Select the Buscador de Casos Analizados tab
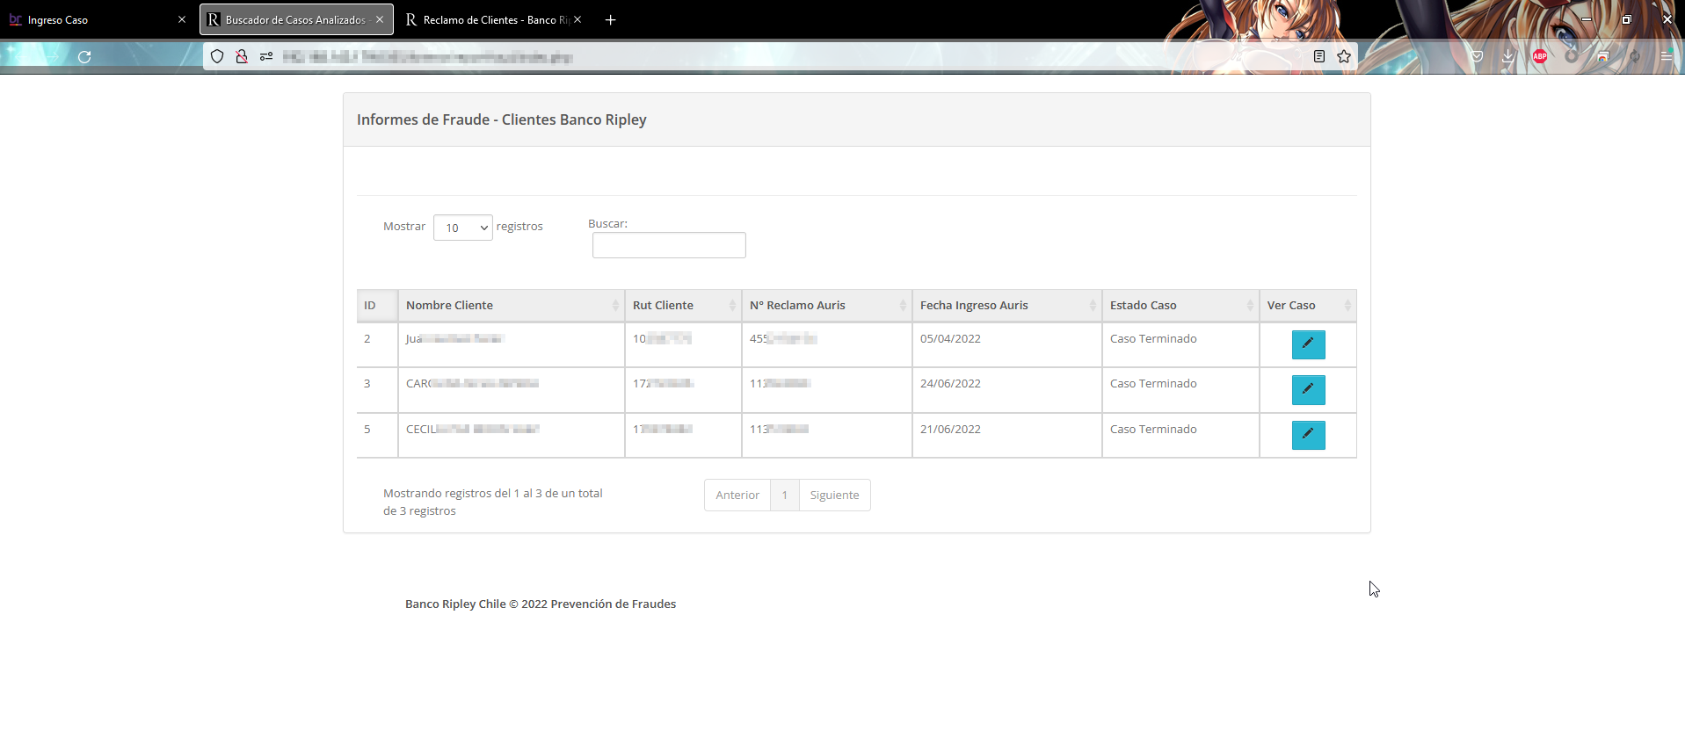Viewport: 1685px width, 738px height. coord(296,19)
